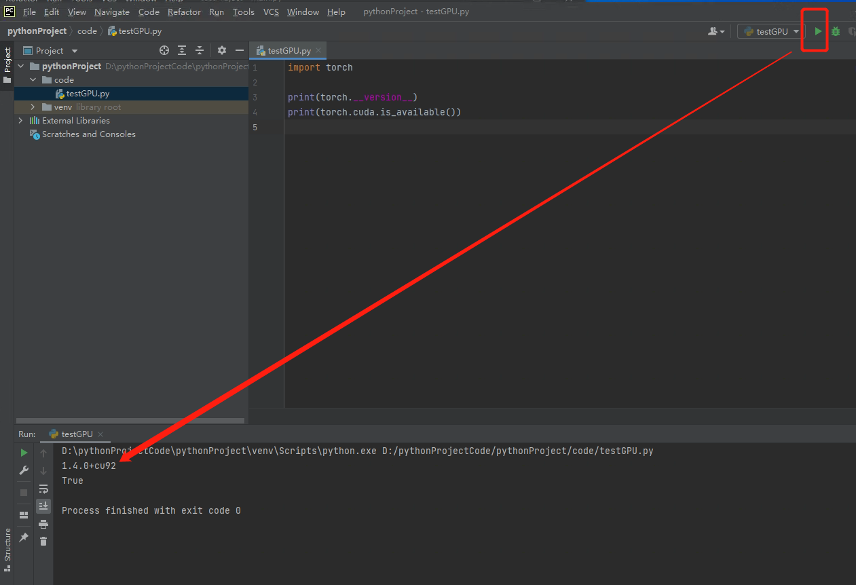Viewport: 856px width, 585px height.
Task: Toggle scroll-to-end in Run console
Action: pyautogui.click(x=43, y=506)
